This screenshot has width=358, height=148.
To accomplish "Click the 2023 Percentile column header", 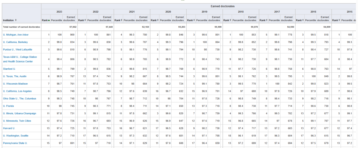I will [x=57, y=20].
